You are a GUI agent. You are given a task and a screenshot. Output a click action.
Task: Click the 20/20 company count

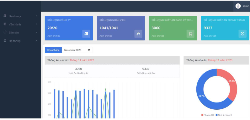[x=52, y=28]
